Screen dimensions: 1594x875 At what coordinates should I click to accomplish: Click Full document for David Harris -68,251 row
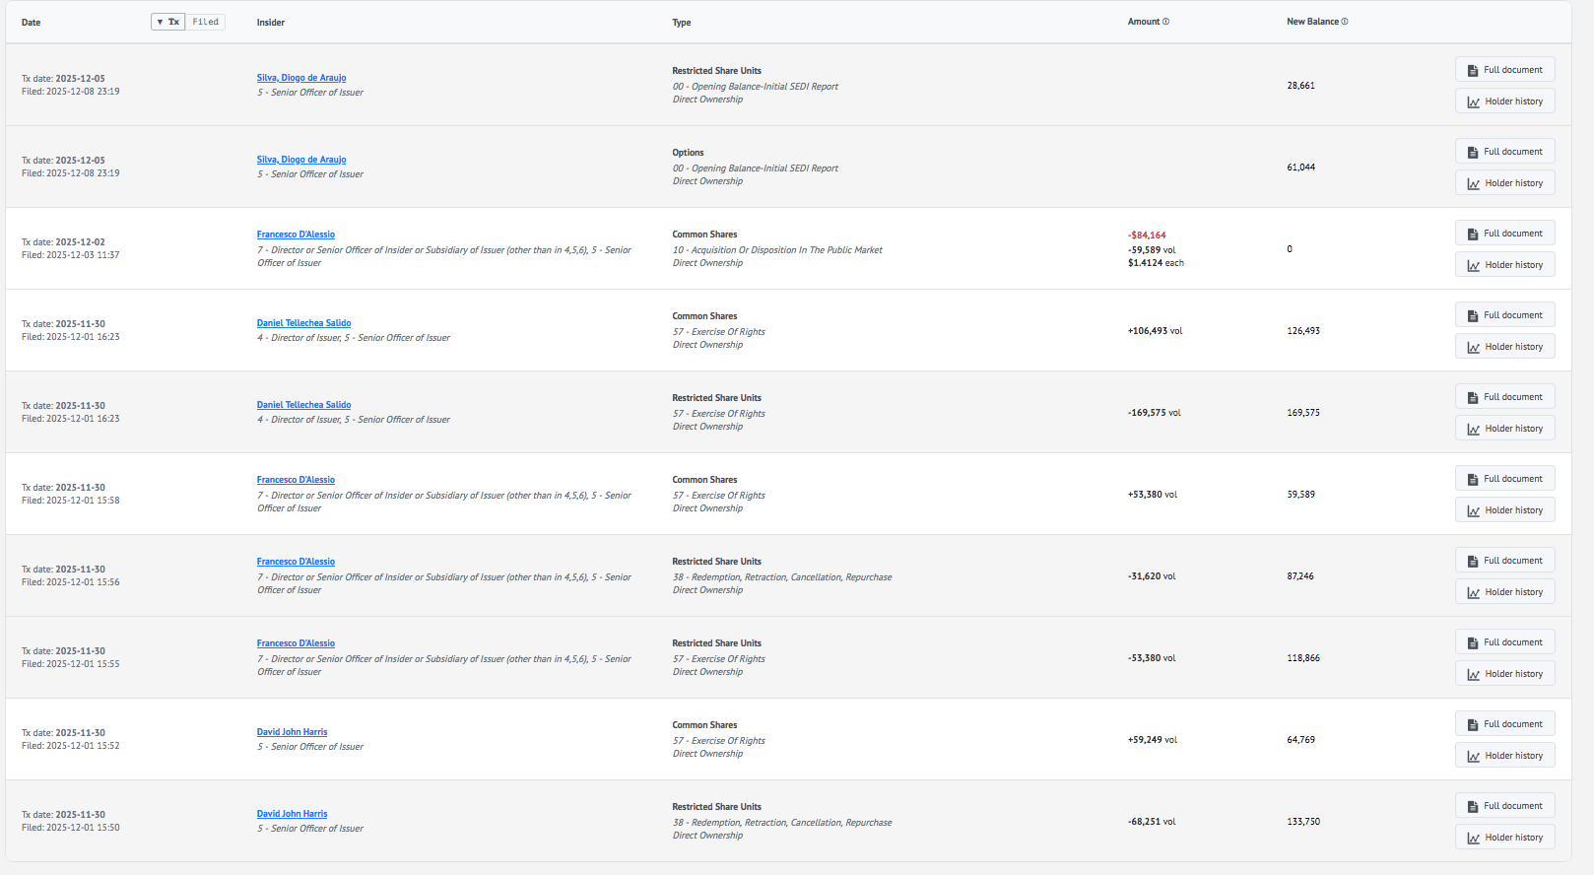[x=1504, y=806]
